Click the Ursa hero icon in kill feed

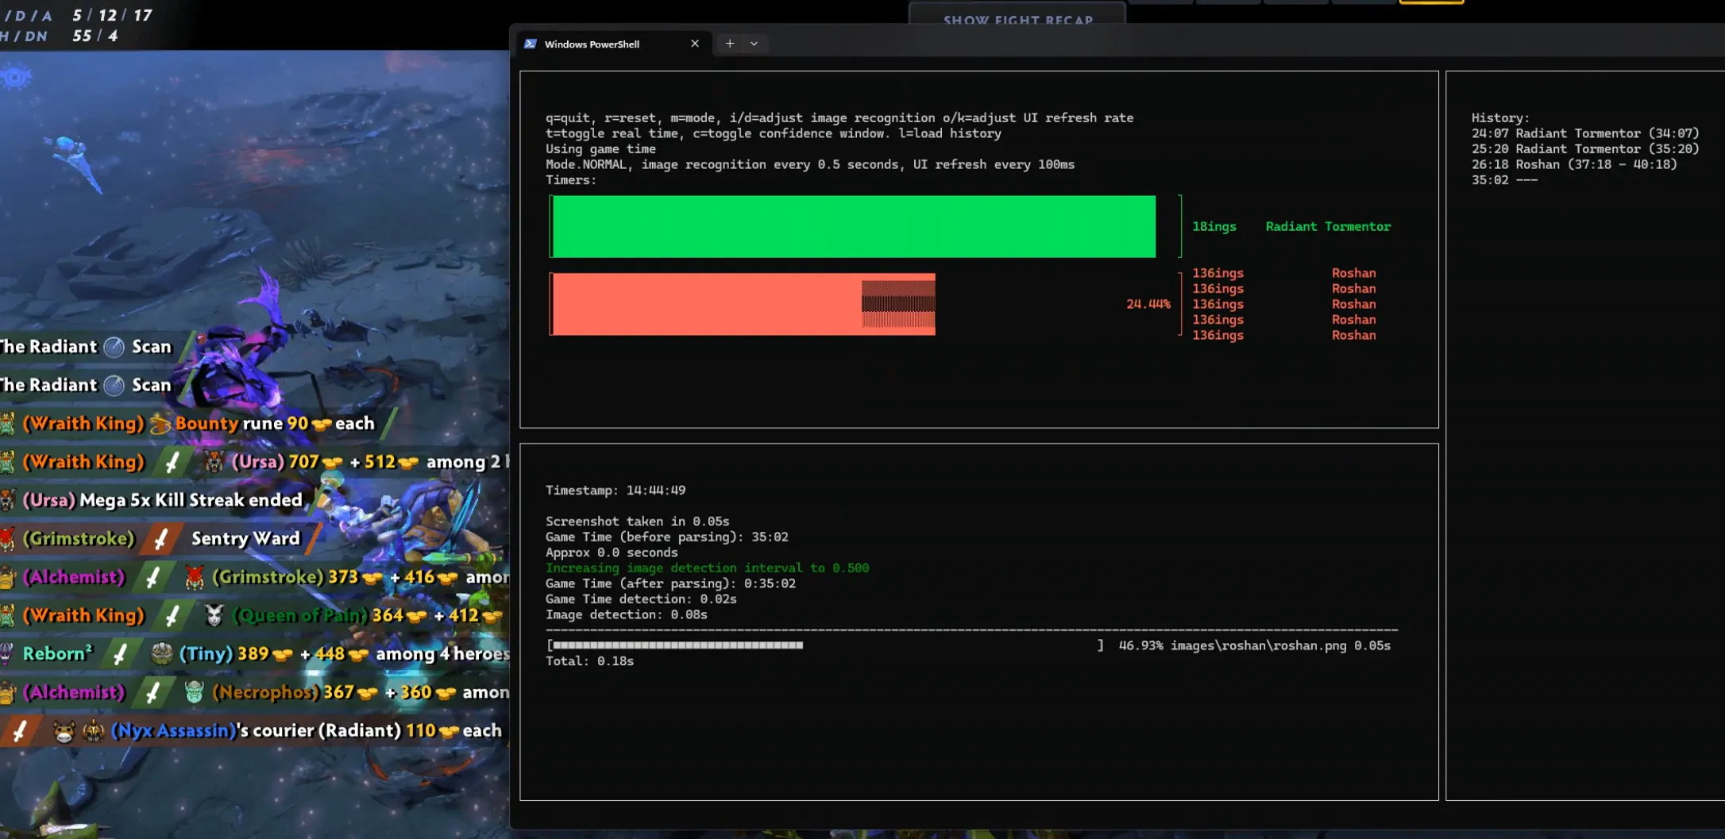pyautogui.click(x=214, y=462)
